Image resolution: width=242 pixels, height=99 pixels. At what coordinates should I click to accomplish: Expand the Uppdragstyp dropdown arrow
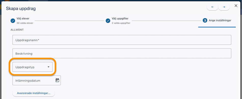(x=48, y=67)
